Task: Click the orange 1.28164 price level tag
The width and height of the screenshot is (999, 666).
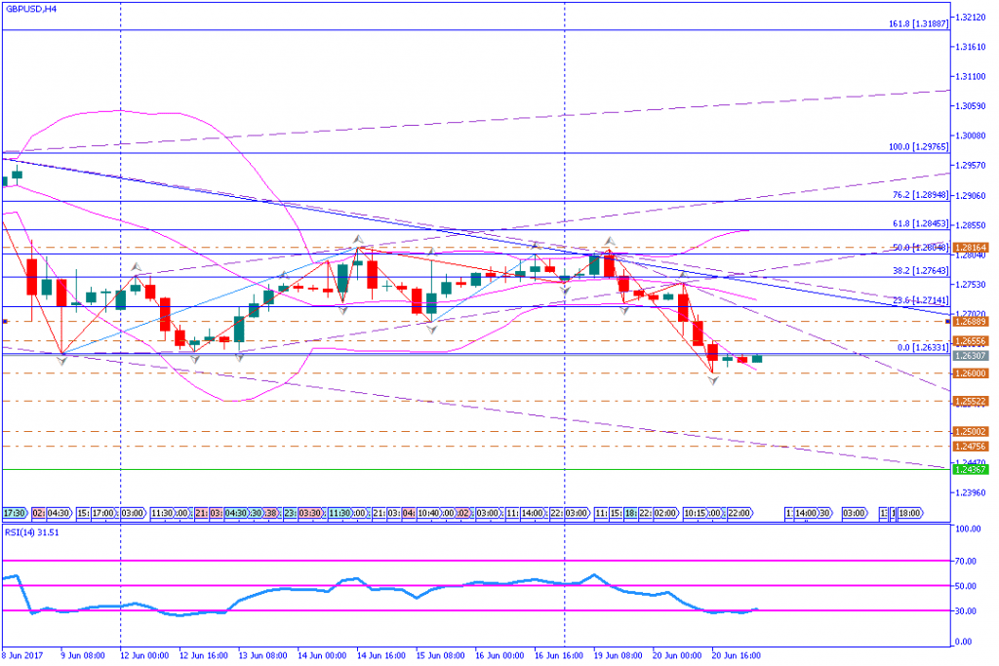Action: pos(971,248)
